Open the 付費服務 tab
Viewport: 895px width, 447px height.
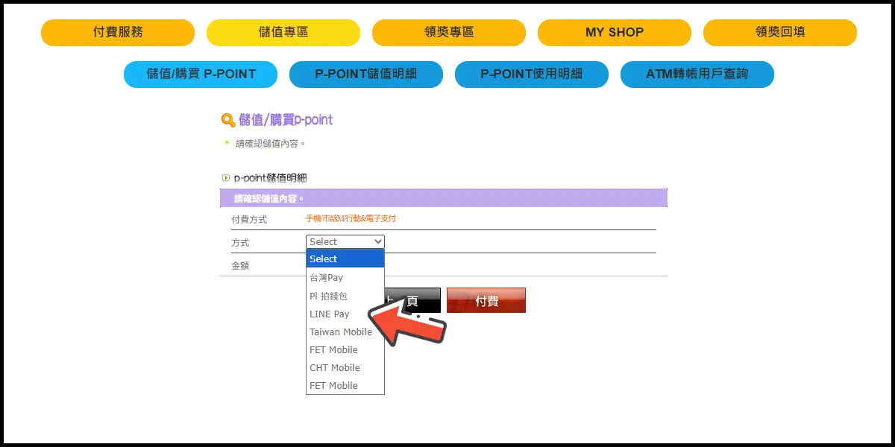pyautogui.click(x=118, y=33)
